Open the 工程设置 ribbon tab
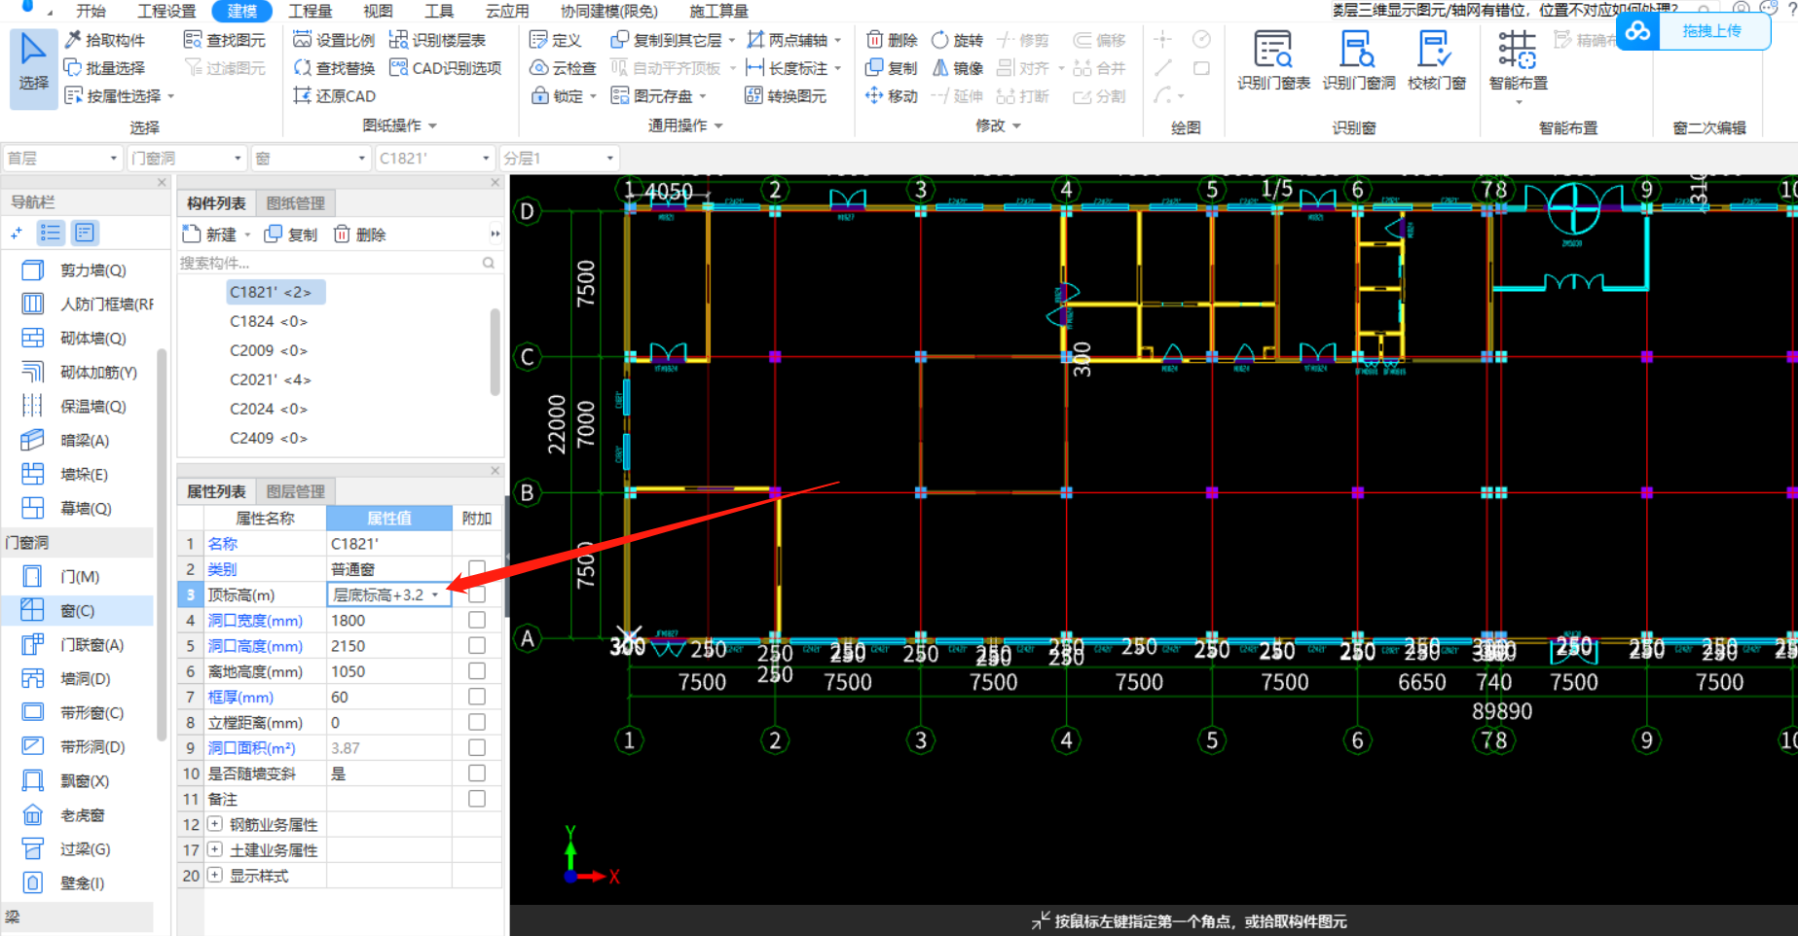 tap(166, 11)
